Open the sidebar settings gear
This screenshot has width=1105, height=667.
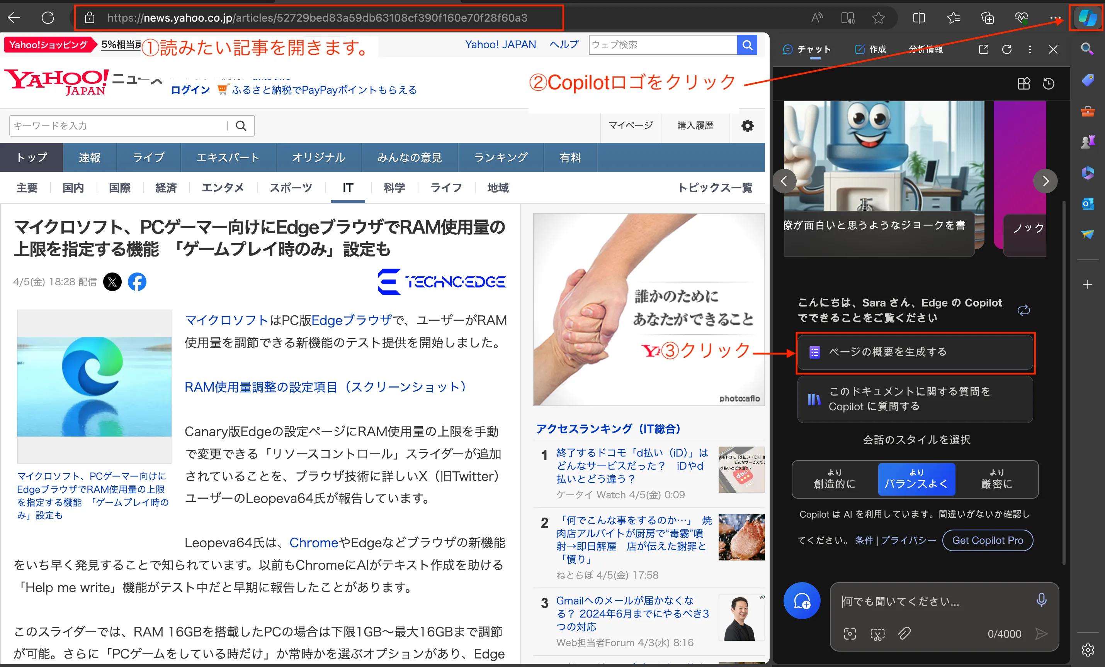[x=1087, y=650]
